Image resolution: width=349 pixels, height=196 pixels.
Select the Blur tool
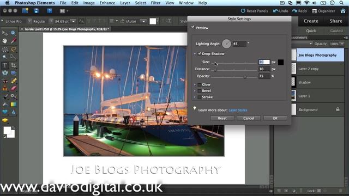pos(13,112)
